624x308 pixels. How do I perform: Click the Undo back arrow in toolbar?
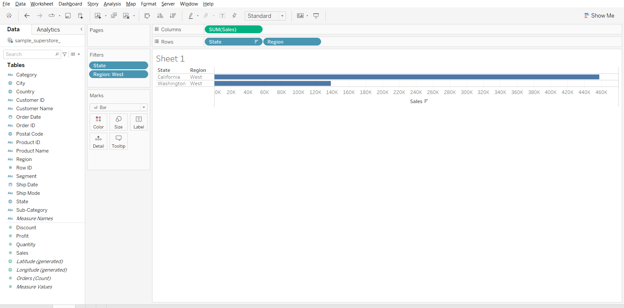pos(27,16)
